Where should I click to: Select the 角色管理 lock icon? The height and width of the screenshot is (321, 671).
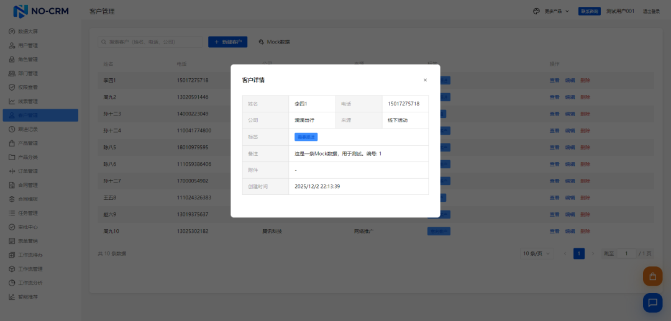(12, 60)
